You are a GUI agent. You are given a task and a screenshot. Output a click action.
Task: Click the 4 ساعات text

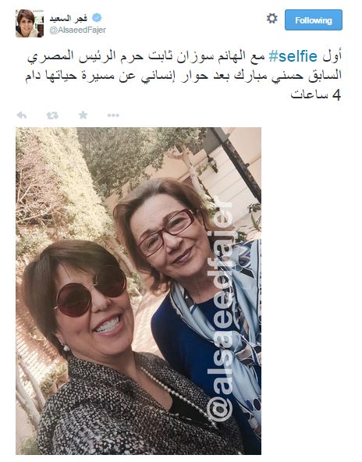pyautogui.click(x=316, y=94)
